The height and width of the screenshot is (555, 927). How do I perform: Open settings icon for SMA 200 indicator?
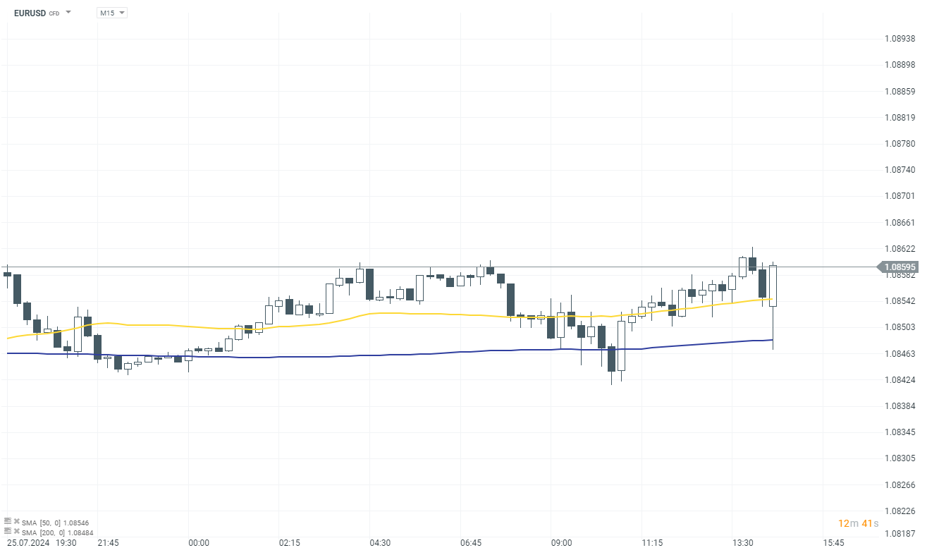point(8,531)
